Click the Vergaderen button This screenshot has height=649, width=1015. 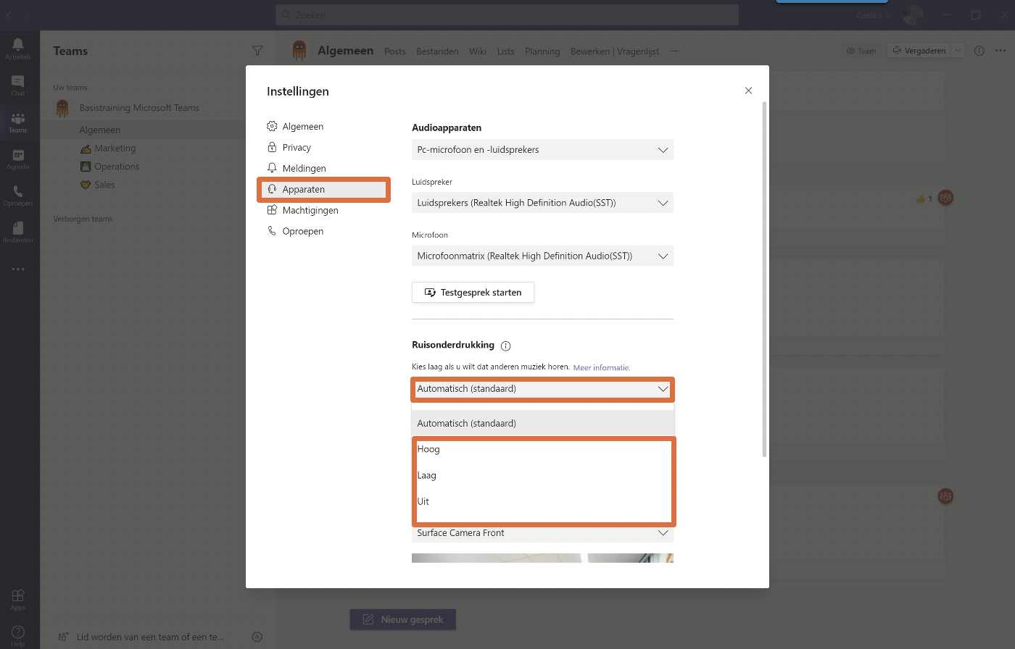(919, 51)
